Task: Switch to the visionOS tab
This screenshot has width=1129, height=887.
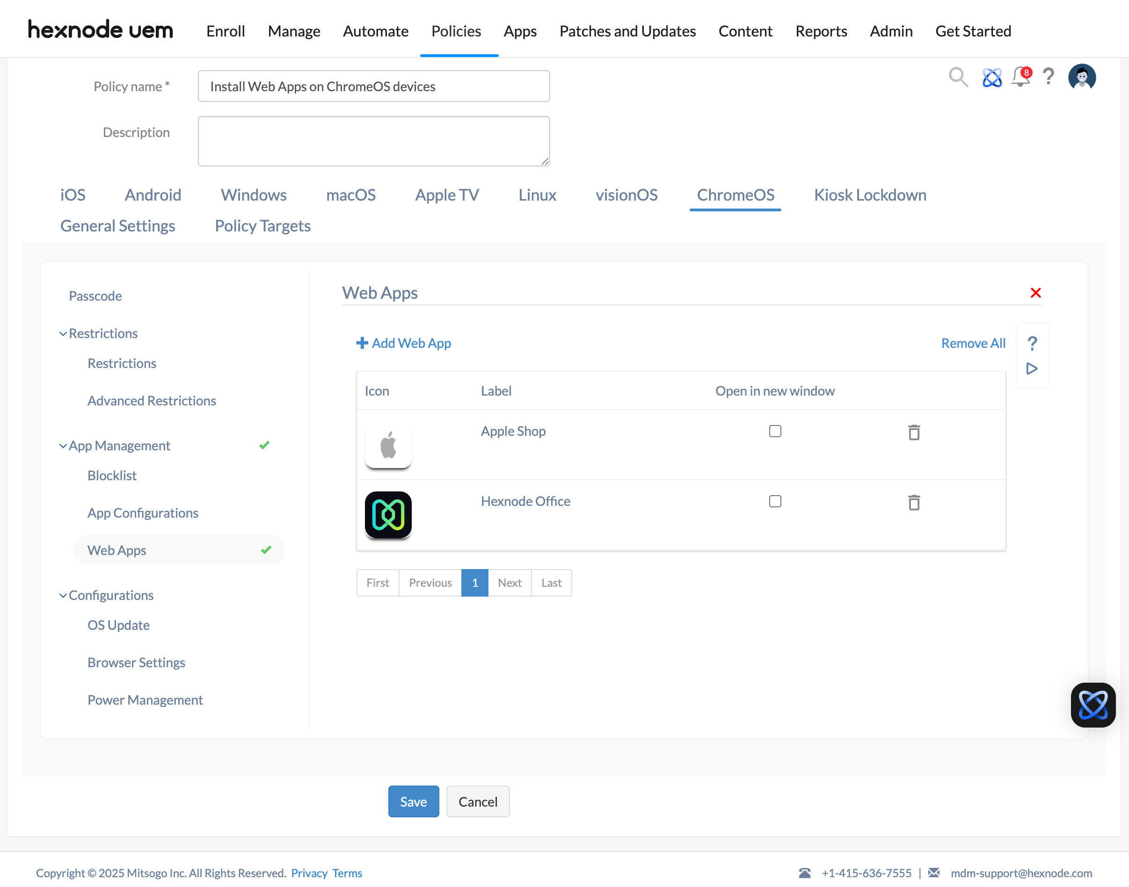Action: tap(626, 195)
